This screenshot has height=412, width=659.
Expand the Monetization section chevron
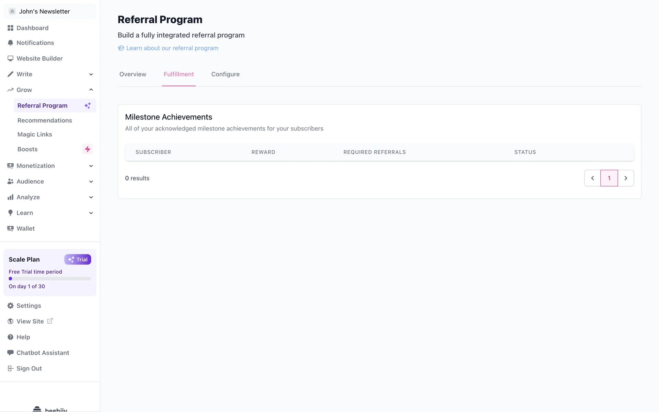pyautogui.click(x=91, y=166)
